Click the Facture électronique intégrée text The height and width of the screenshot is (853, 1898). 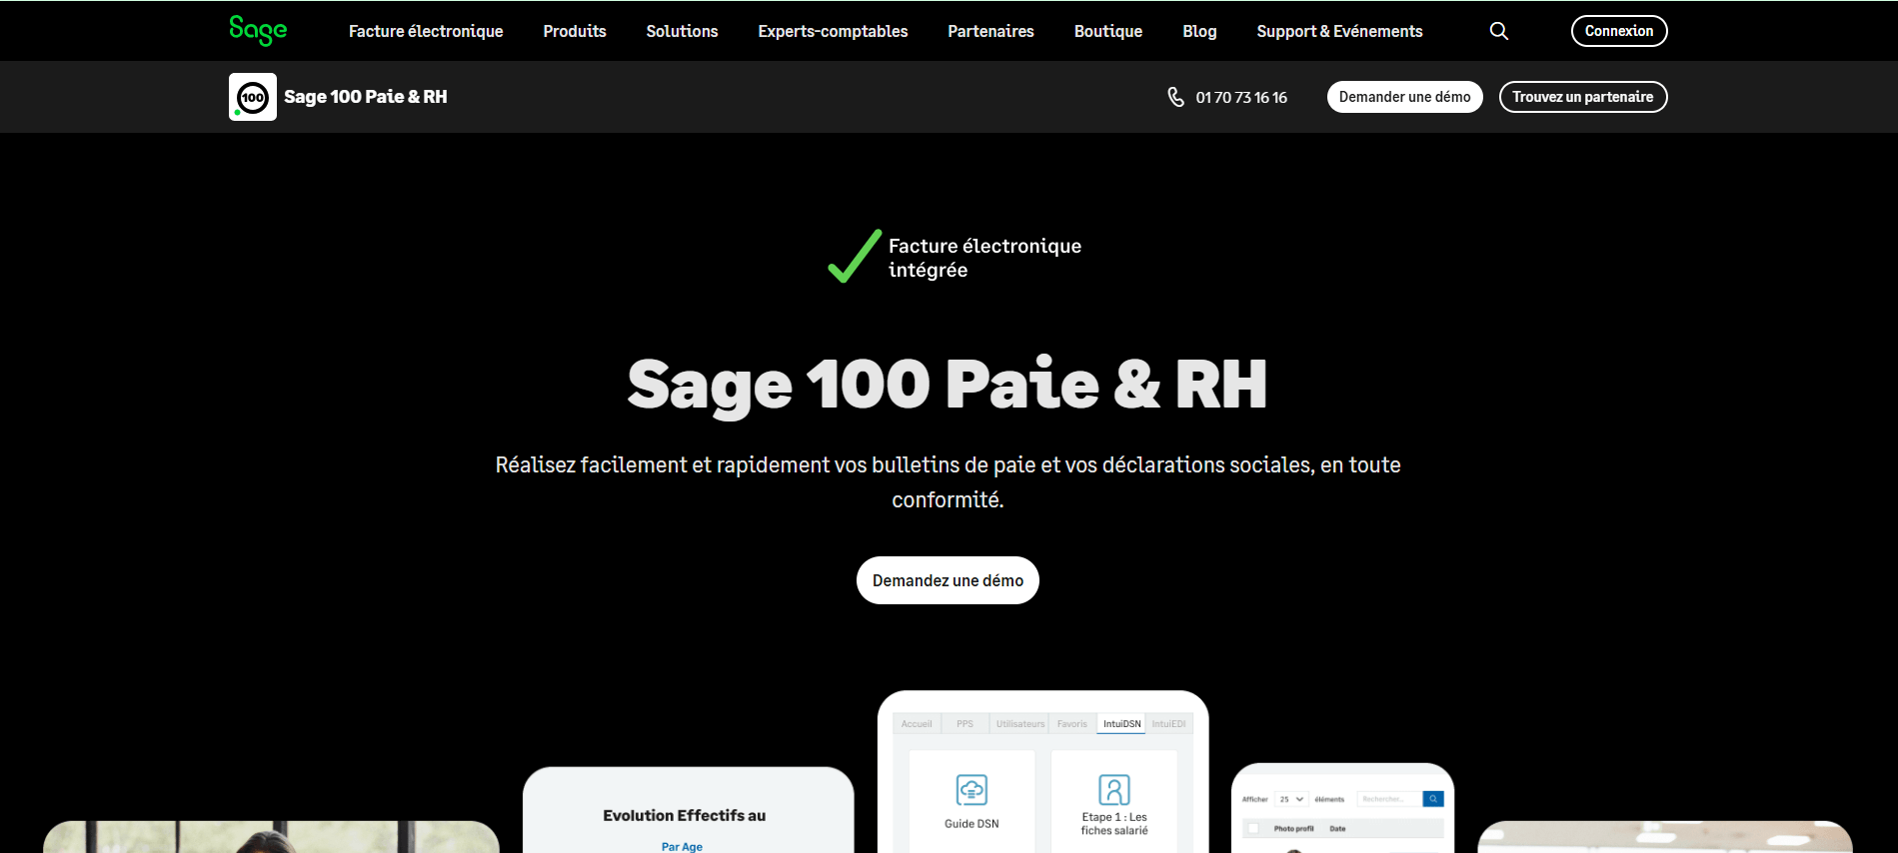coord(984,258)
